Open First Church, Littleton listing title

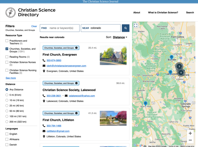[58, 120]
